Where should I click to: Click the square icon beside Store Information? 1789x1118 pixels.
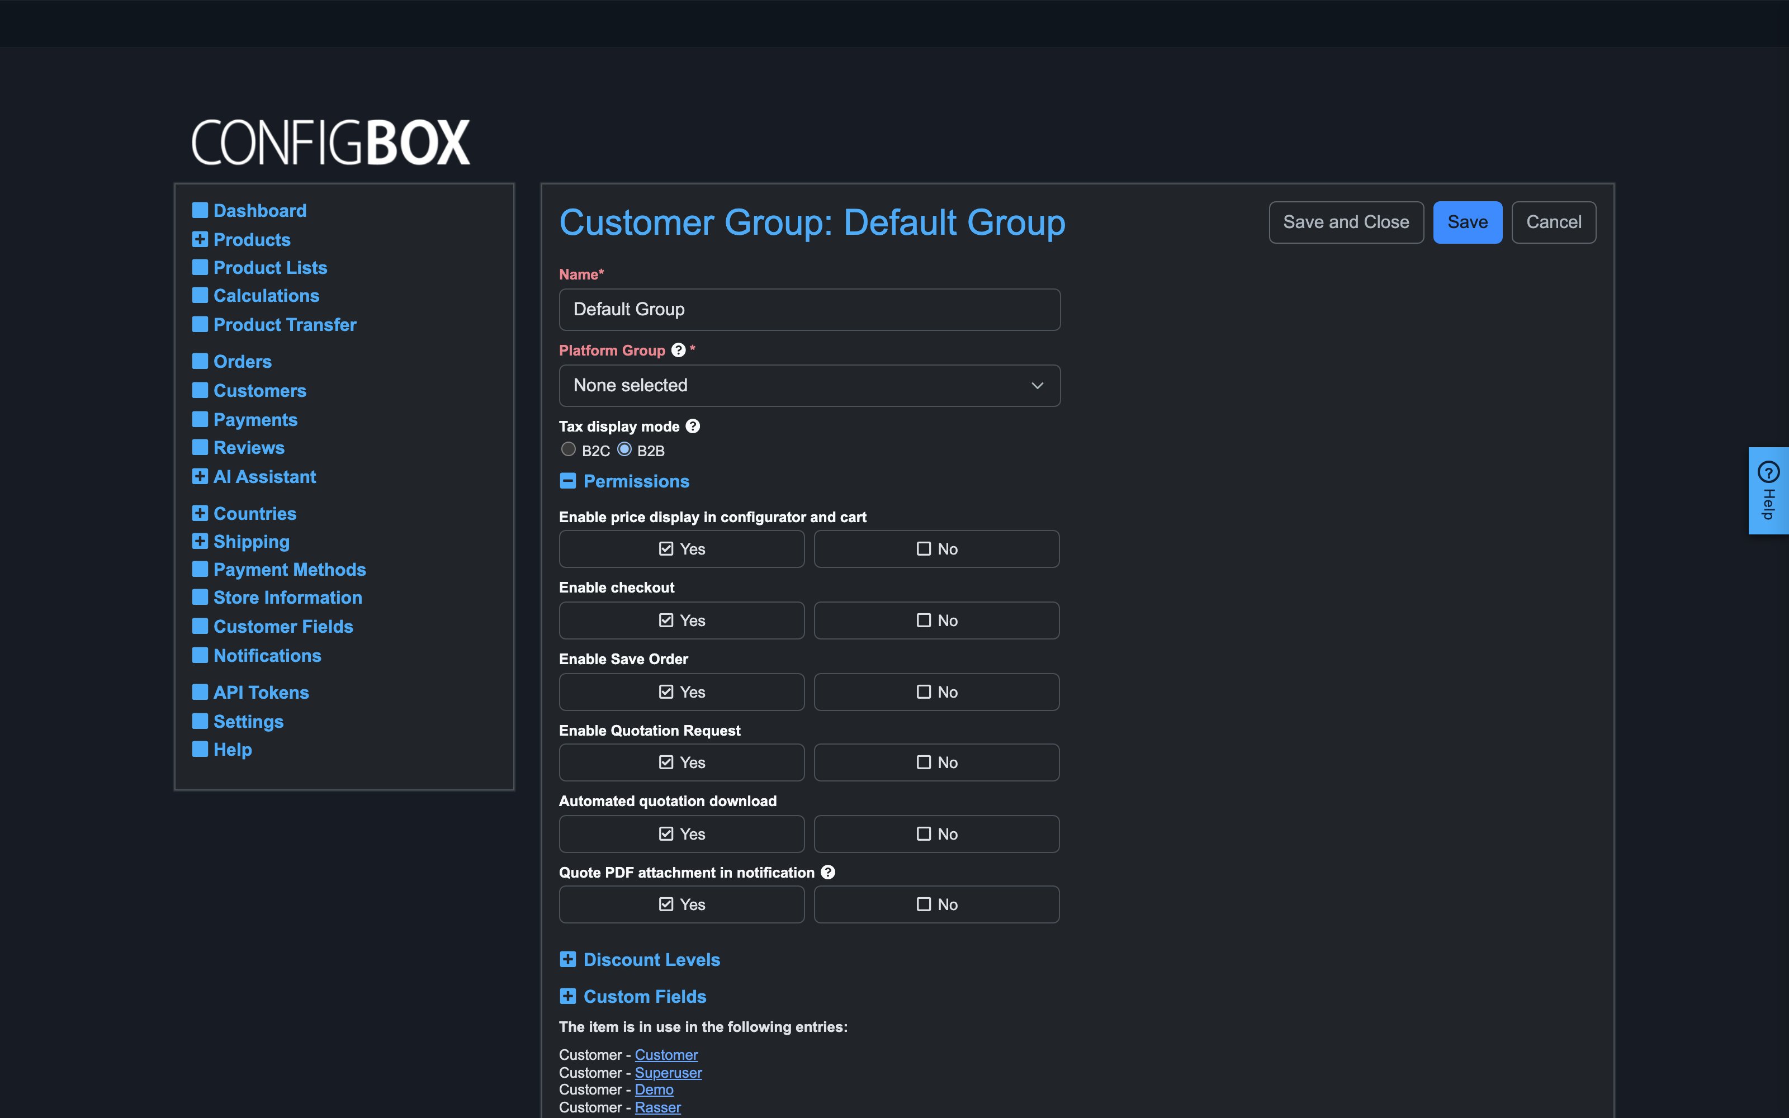[200, 596]
